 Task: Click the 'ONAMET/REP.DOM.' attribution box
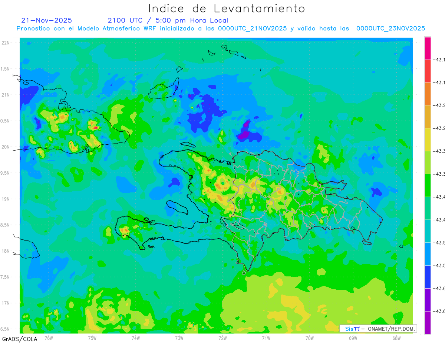click(378, 329)
